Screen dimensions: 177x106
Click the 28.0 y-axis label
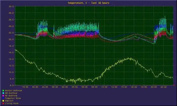pos(11,13)
